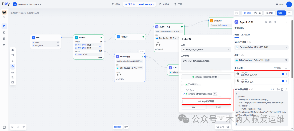Open the checklist icon in toolbar
294x131 pixels.
tap(260, 13)
